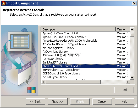Select bbc001 ActiveX Control module row
Viewport: 138px width, 108px height.
click(86, 66)
